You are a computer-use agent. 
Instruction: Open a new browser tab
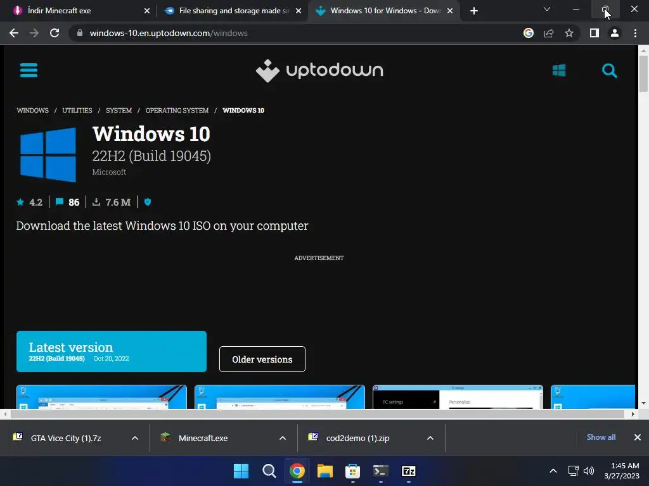tap(474, 11)
